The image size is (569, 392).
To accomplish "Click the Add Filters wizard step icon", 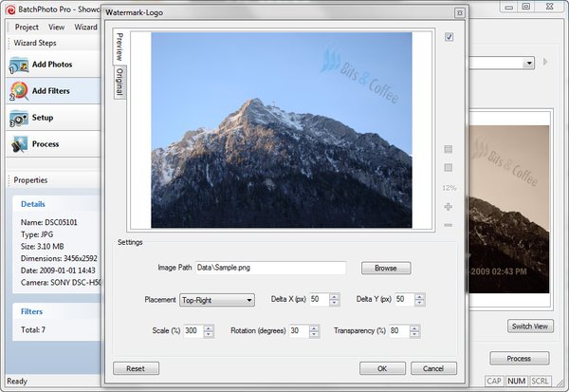I will [19, 91].
